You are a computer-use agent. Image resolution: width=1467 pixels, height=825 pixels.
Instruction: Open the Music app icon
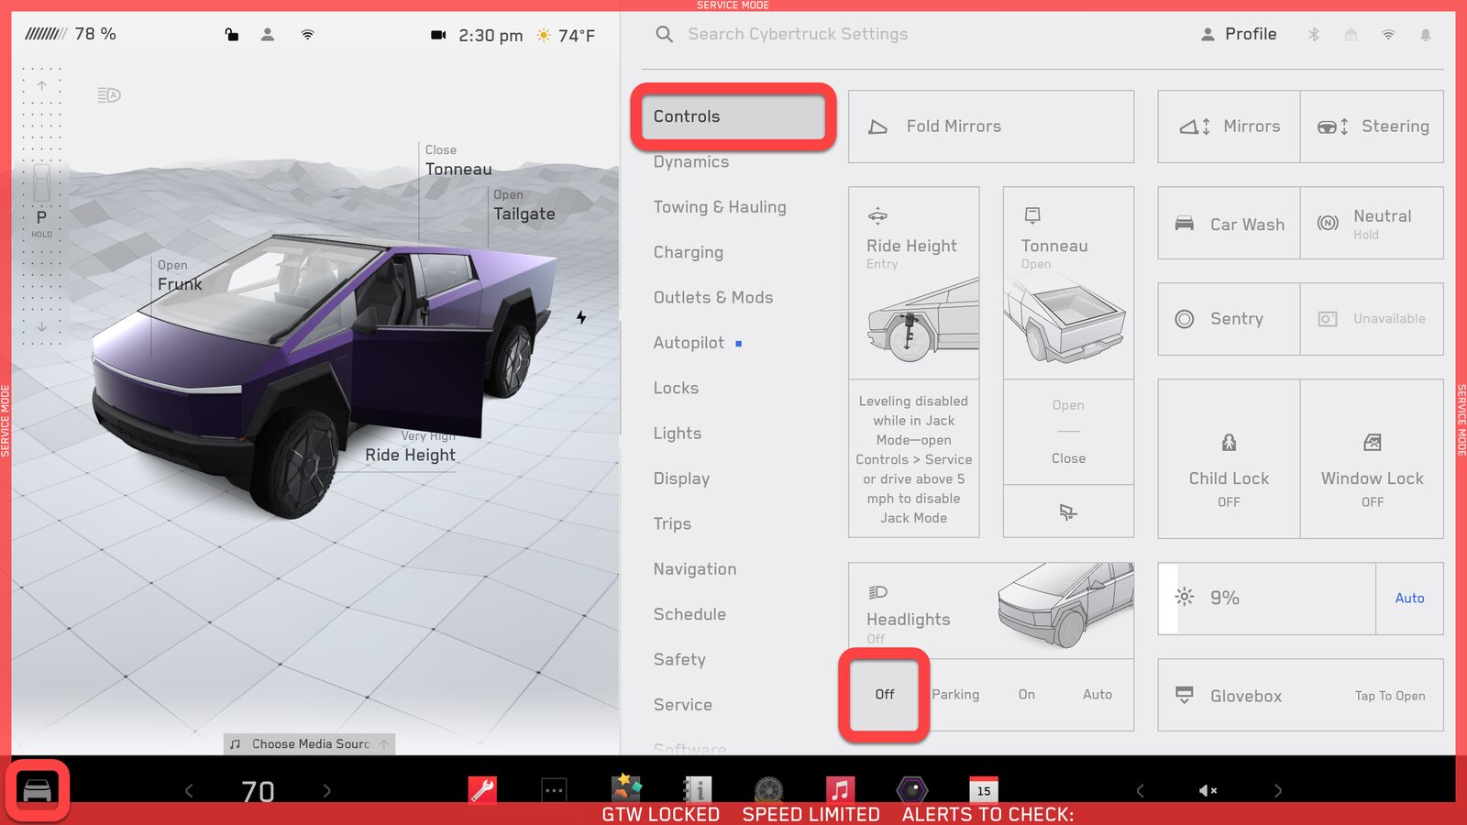point(840,790)
